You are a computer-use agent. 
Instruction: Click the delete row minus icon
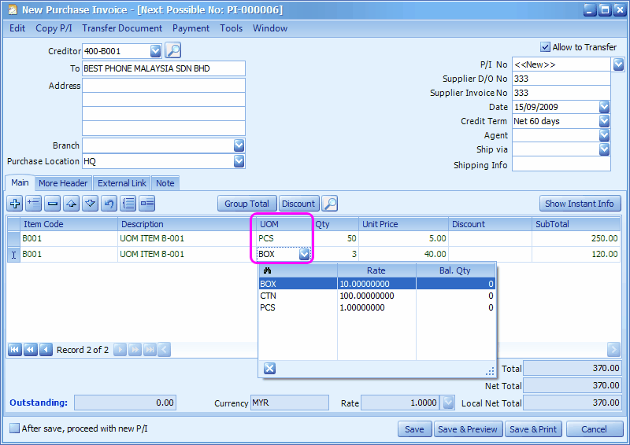coord(53,204)
